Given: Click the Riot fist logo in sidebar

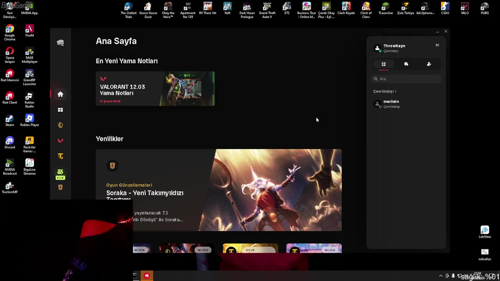Looking at the screenshot, I should pos(60,43).
